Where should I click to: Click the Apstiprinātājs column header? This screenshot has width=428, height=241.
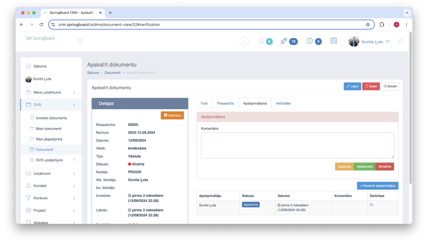(210, 195)
